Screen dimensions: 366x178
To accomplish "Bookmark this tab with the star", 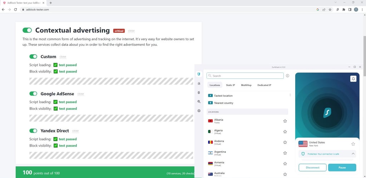I will (x=330, y=10).
